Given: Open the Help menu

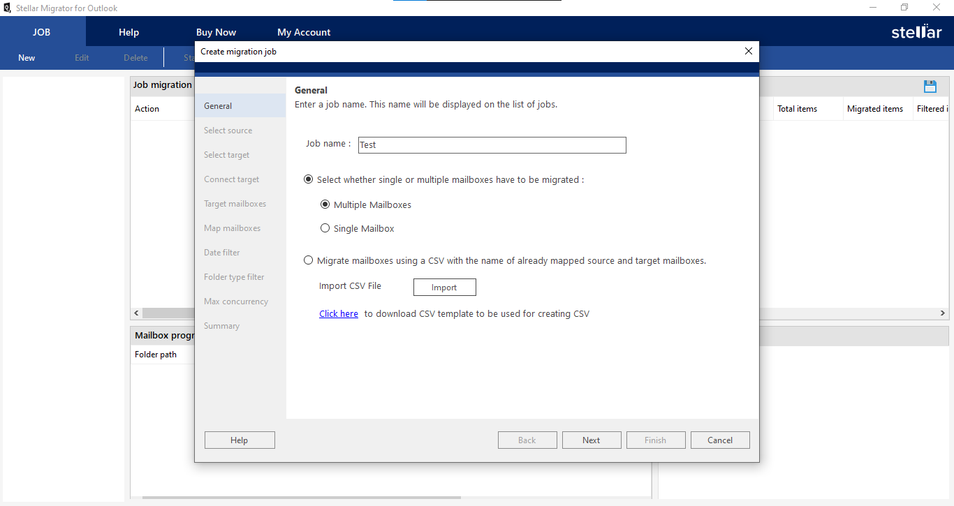Looking at the screenshot, I should point(129,31).
